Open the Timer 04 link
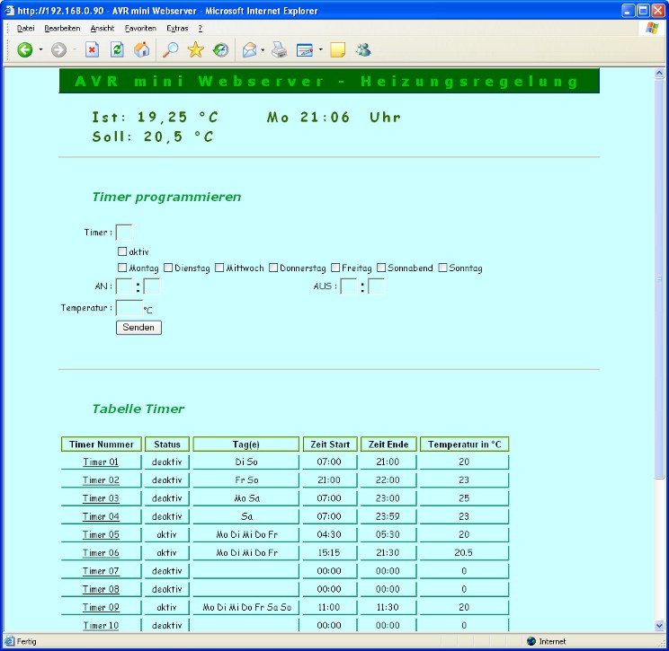 (x=101, y=516)
